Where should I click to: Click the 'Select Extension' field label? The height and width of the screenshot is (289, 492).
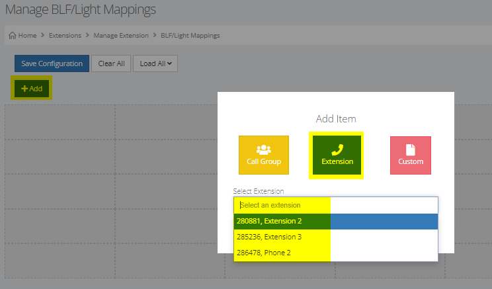(259, 191)
